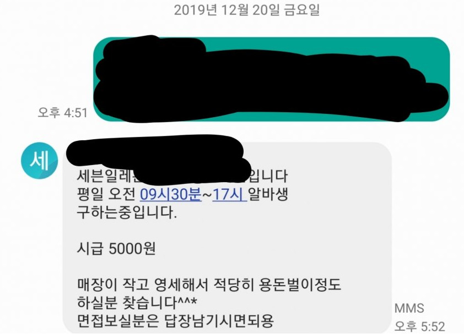Click the MMS message type label
This screenshot has width=464, height=334.
point(409,308)
